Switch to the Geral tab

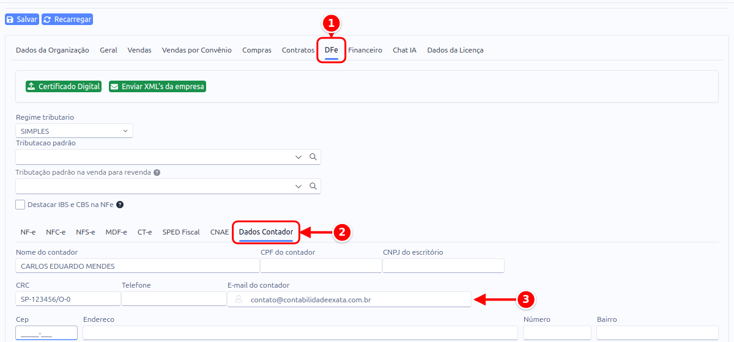tap(109, 50)
